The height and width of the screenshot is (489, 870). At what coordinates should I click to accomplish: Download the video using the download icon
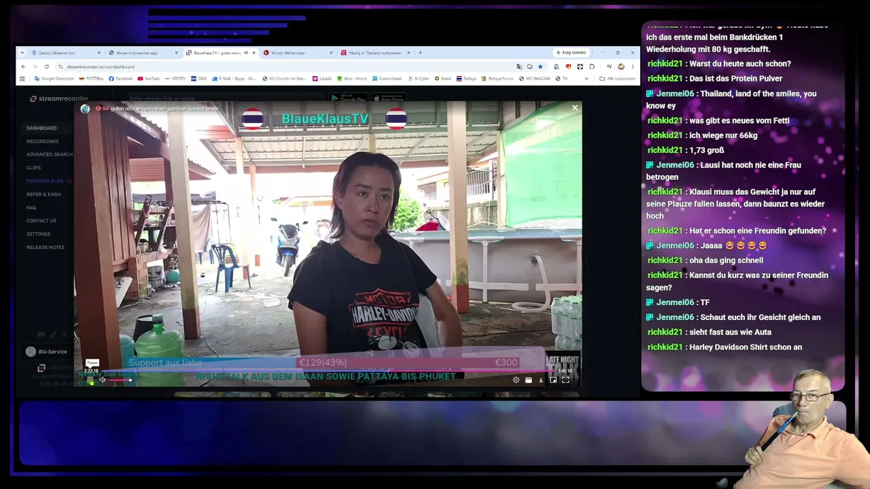pos(540,380)
